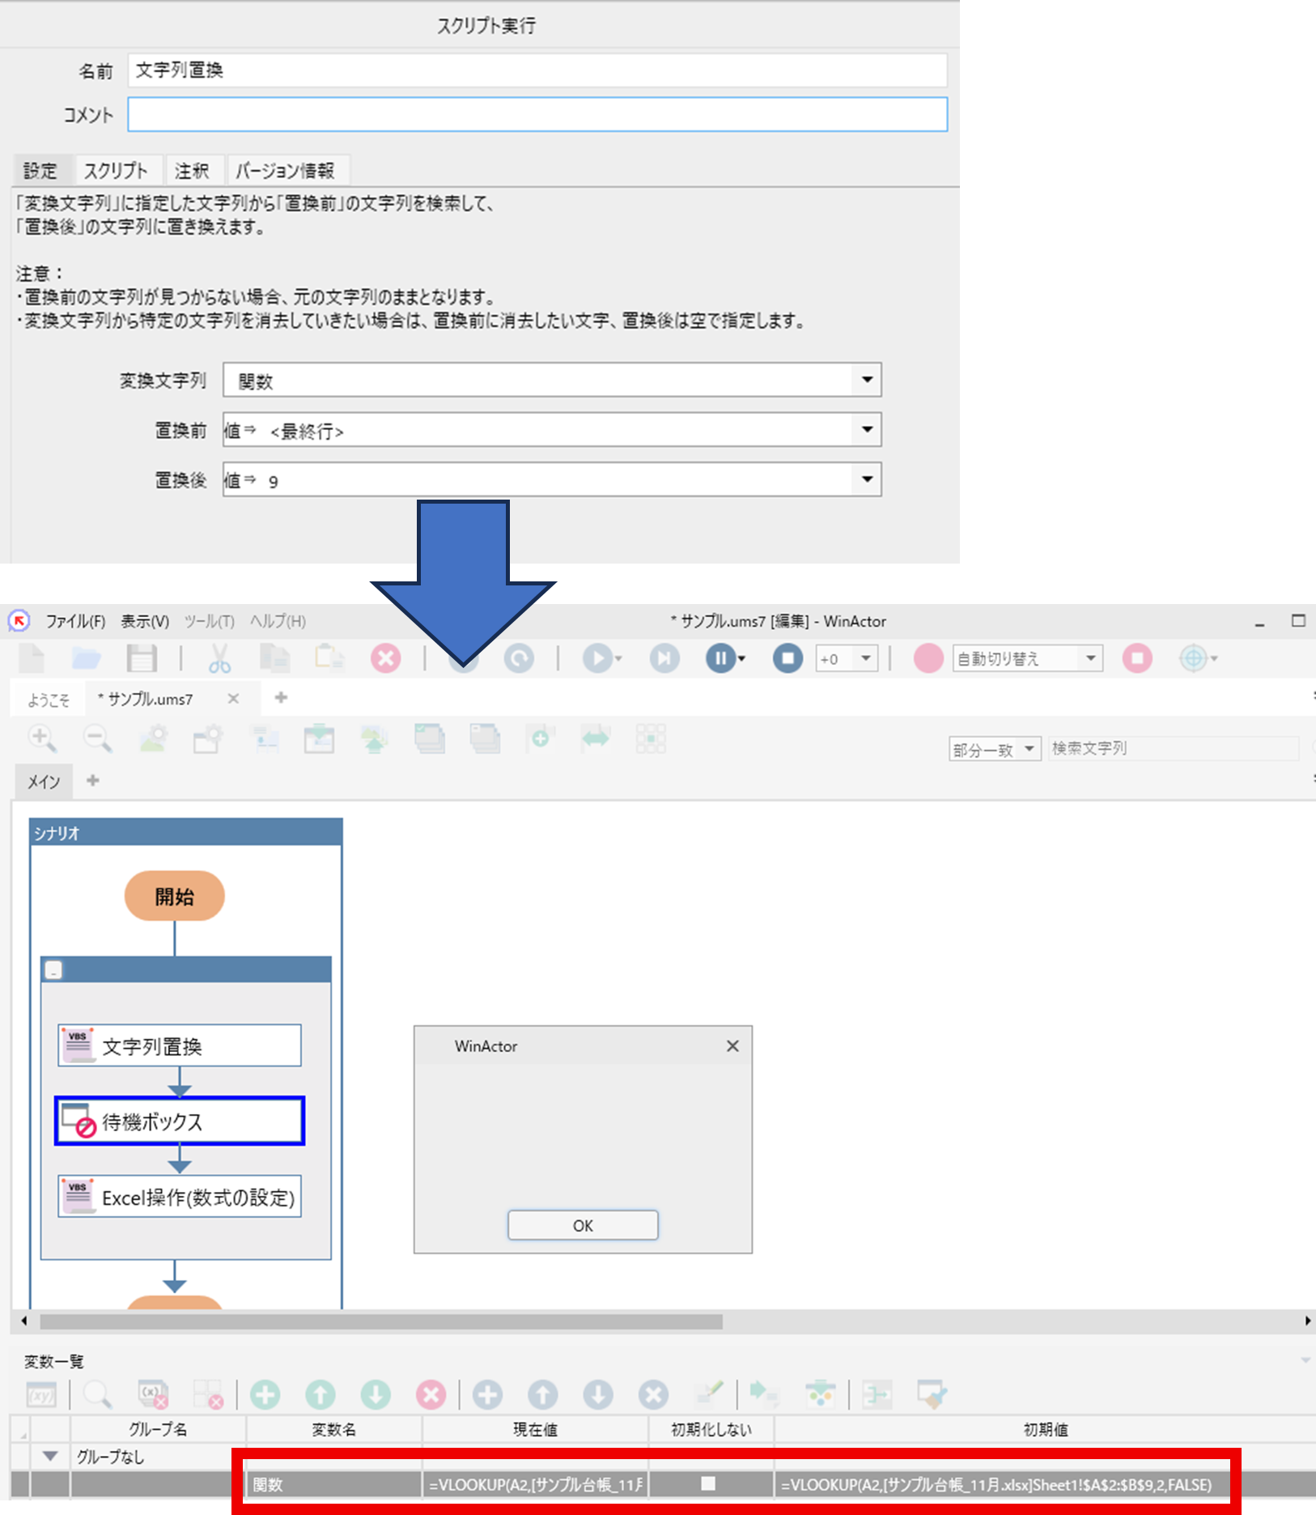
Task: Click the green add variable plus icon
Action: (265, 1394)
